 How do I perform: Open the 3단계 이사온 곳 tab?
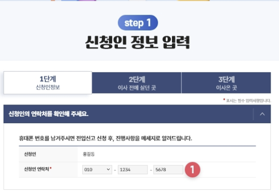point(227,83)
